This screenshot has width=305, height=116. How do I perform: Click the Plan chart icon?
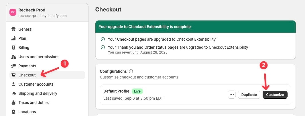[13, 38]
